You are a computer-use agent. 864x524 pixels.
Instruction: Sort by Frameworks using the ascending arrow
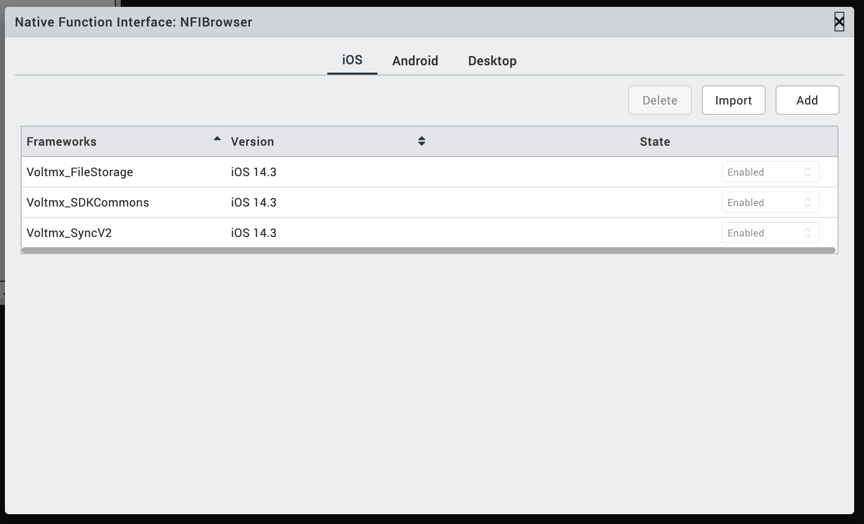217,139
